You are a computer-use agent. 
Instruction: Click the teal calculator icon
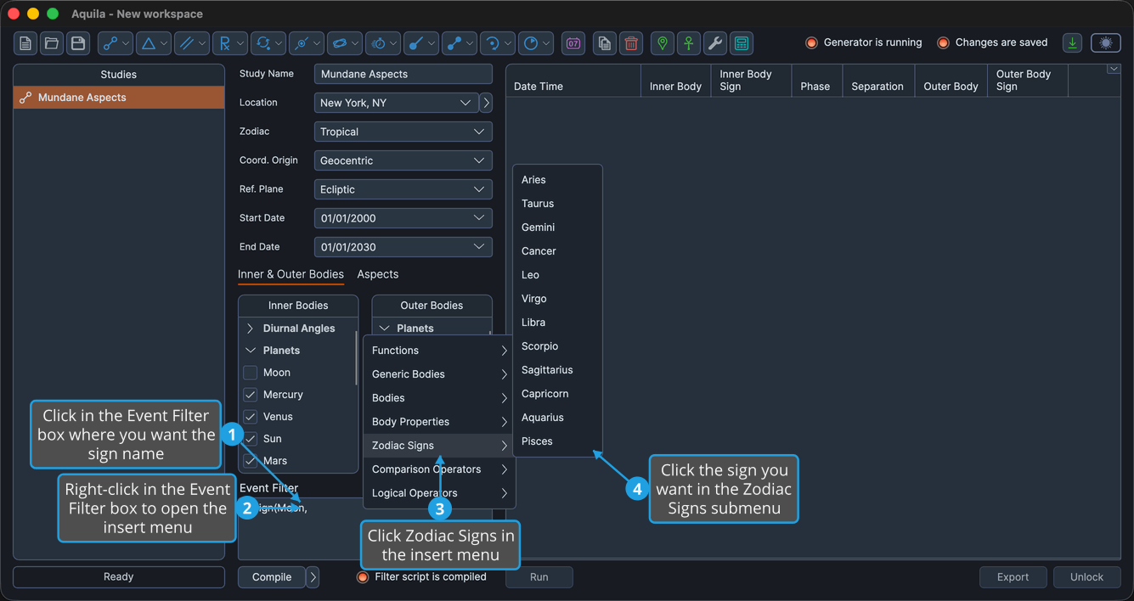[741, 43]
